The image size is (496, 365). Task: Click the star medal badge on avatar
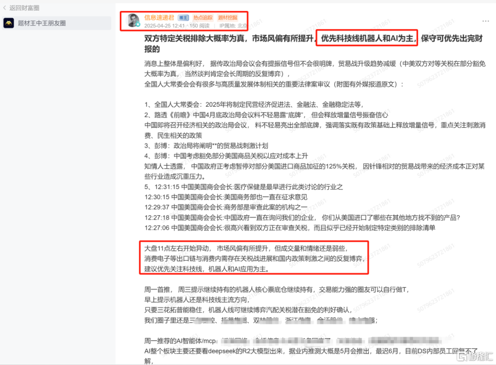coord(138,24)
